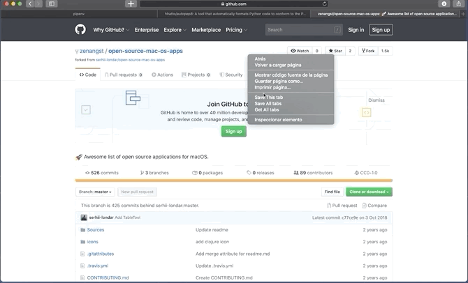
Task: Open zenangst owner link
Action: (92, 51)
